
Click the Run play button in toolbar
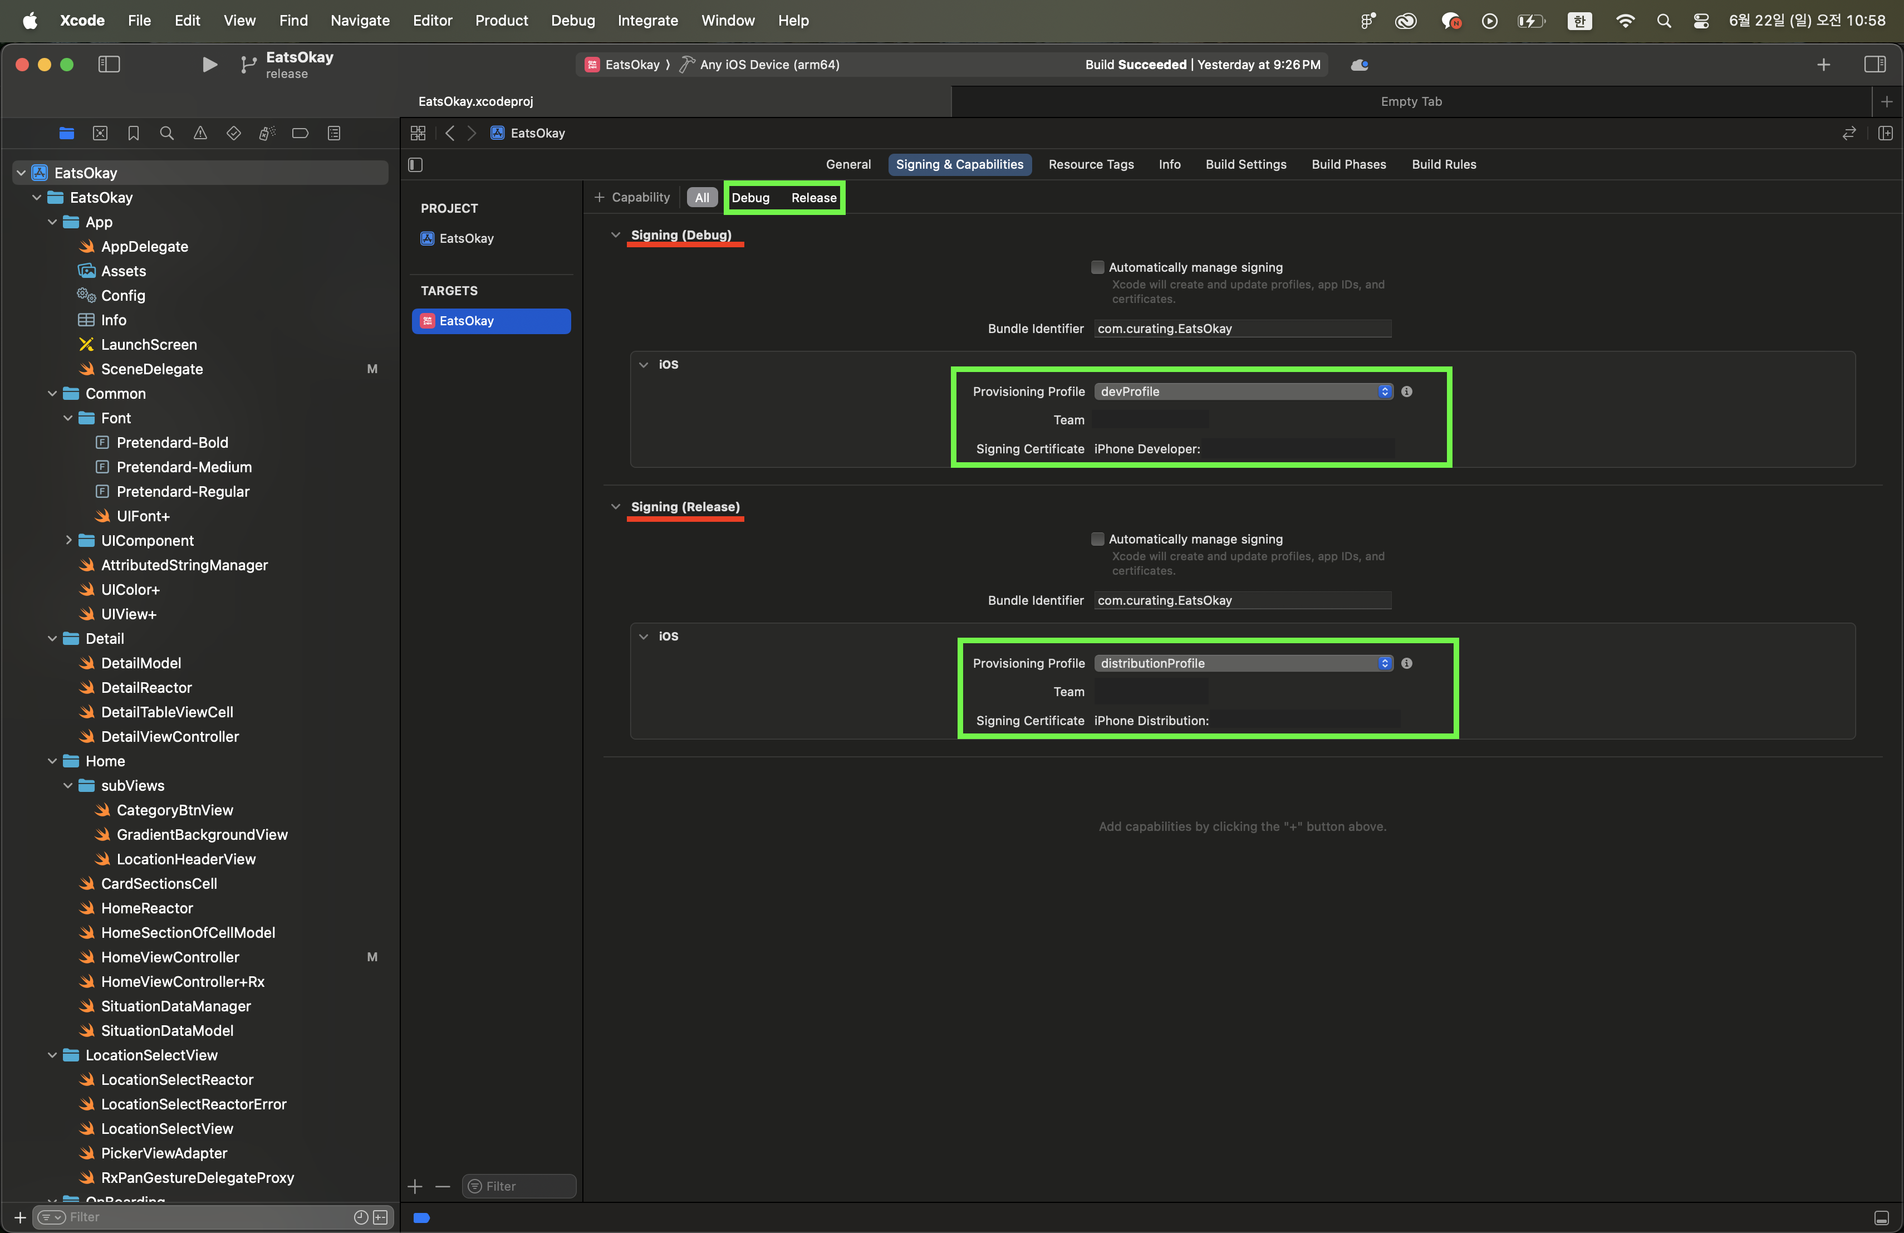click(x=209, y=64)
